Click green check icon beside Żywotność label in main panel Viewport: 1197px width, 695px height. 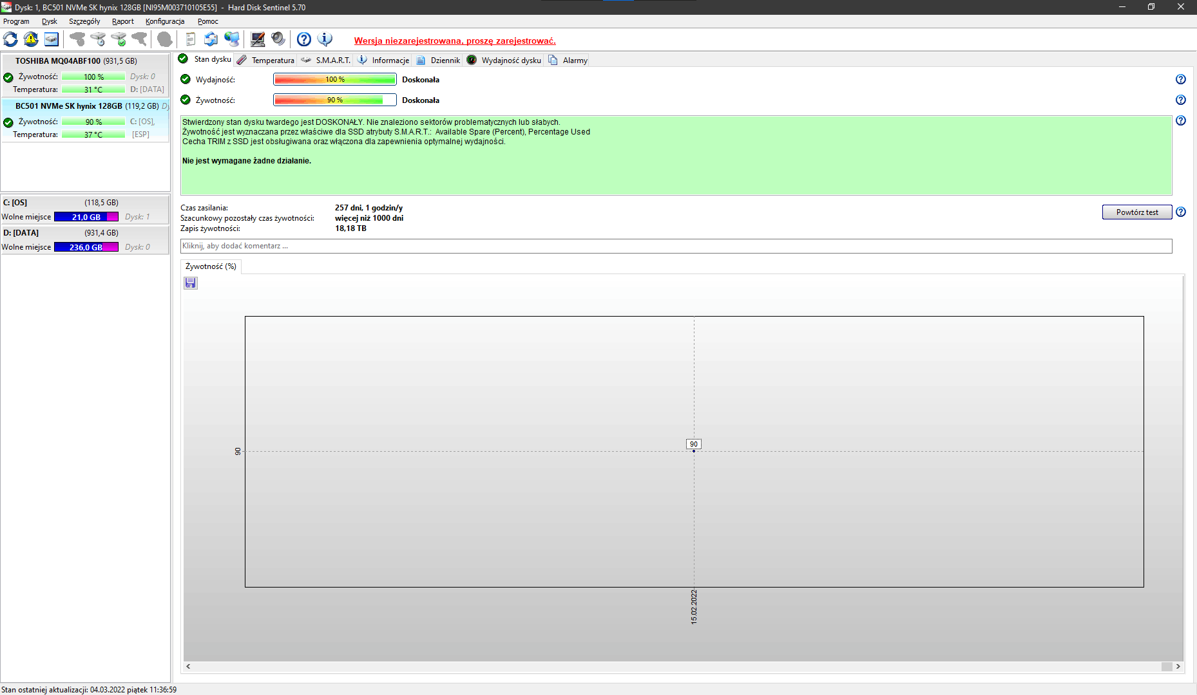186,100
